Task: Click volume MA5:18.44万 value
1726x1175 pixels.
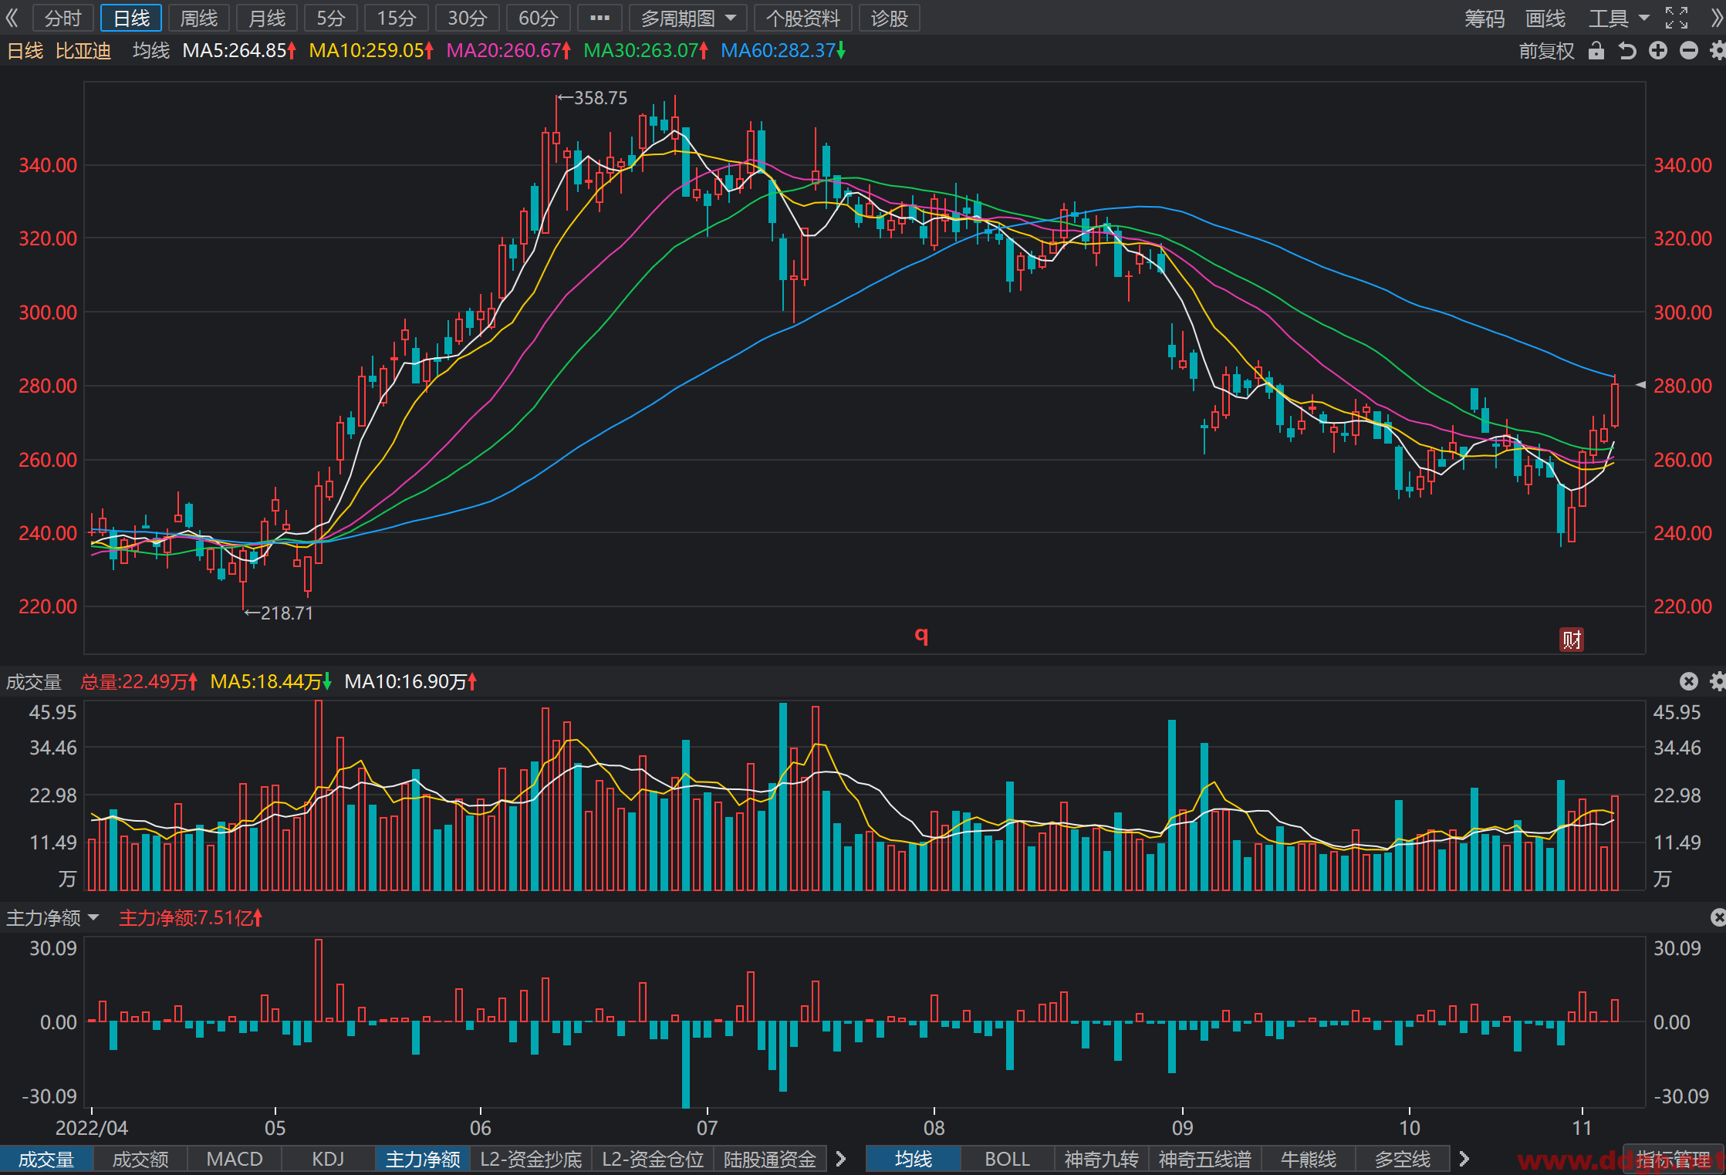Action: [x=271, y=681]
